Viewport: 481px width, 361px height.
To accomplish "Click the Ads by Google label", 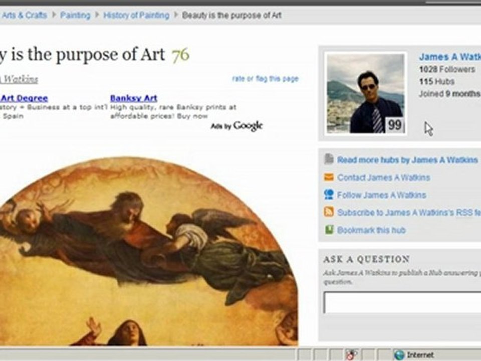I will point(237,125).
